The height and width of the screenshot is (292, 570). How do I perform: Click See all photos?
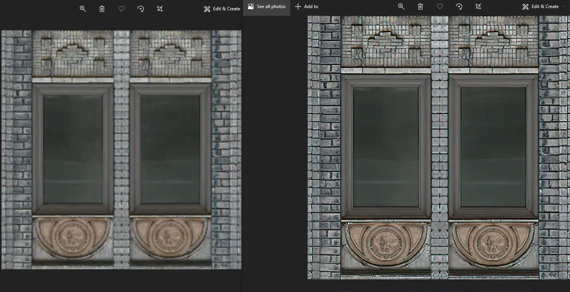click(x=267, y=7)
